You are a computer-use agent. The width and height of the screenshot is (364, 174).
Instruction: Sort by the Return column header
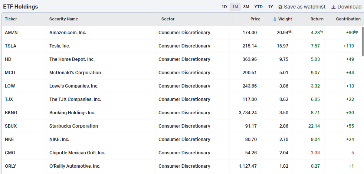click(x=317, y=19)
